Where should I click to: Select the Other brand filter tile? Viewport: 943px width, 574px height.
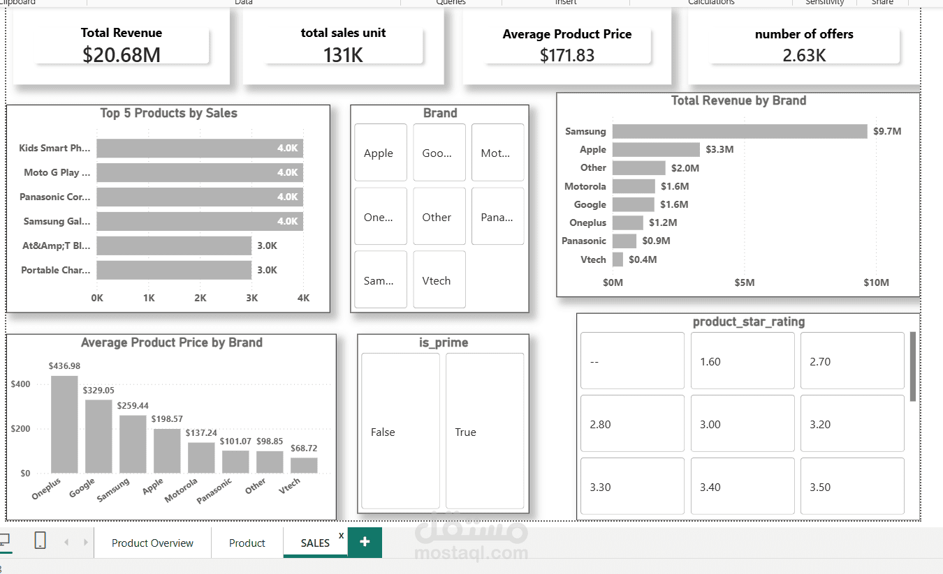point(439,216)
